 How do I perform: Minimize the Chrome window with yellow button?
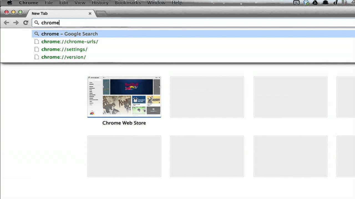13,12
